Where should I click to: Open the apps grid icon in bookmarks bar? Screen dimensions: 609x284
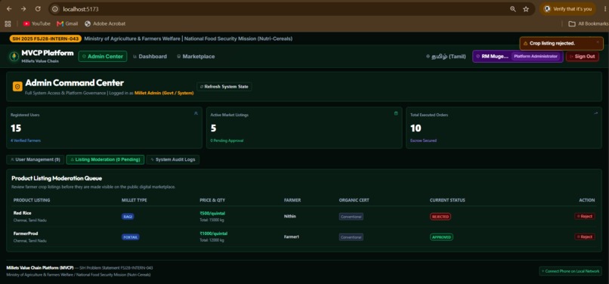[8, 23]
